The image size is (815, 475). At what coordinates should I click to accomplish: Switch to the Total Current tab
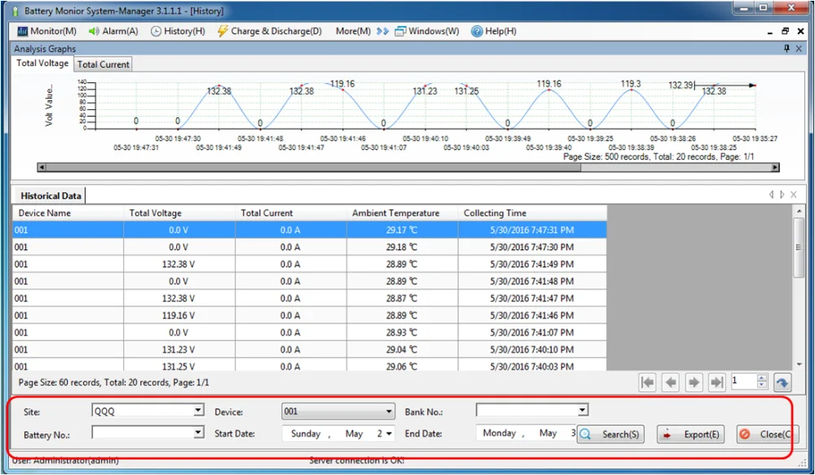click(x=103, y=64)
